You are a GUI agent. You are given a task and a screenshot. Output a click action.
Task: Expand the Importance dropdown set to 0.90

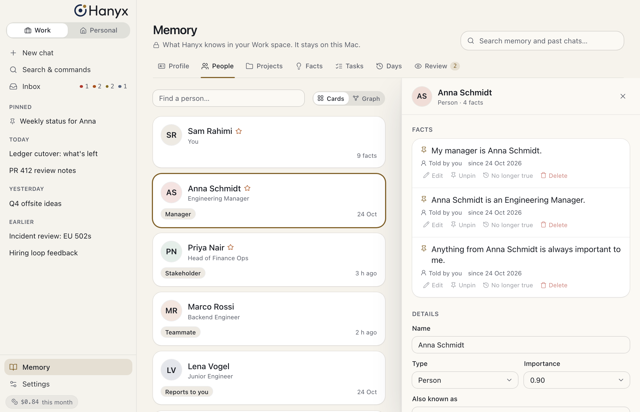pos(577,380)
